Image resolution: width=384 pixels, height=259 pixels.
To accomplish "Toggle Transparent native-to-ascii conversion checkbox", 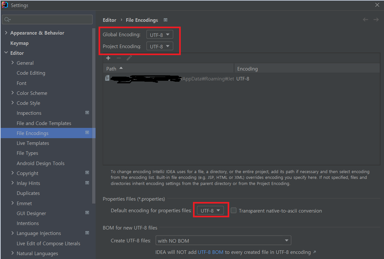I will 234,211.
